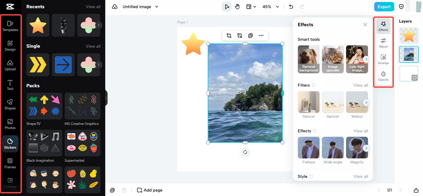Open the Opacity control
This screenshot has height=196, width=423.
tap(383, 76)
